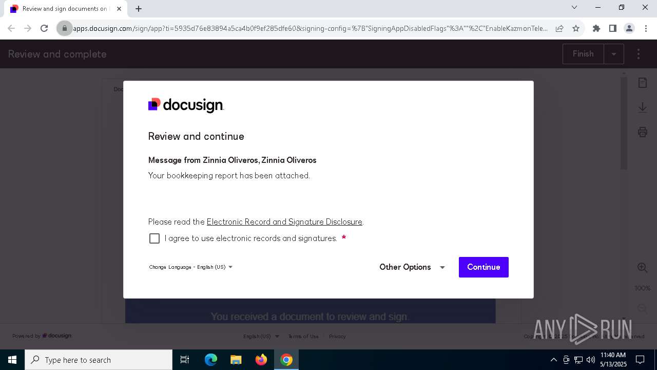
Task: Check the agree to electronic records checkbox
Action: [154, 238]
